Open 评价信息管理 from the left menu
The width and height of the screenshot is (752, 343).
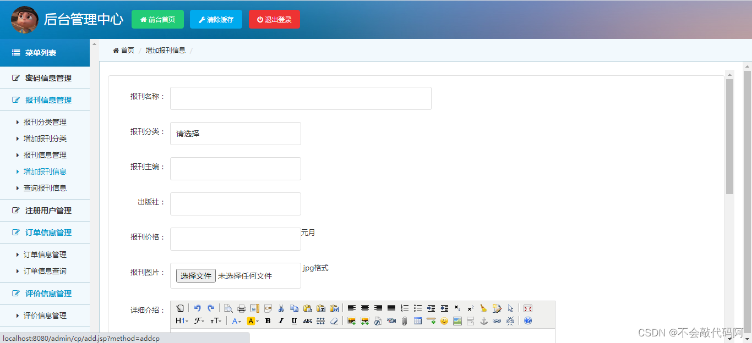pyautogui.click(x=45, y=293)
